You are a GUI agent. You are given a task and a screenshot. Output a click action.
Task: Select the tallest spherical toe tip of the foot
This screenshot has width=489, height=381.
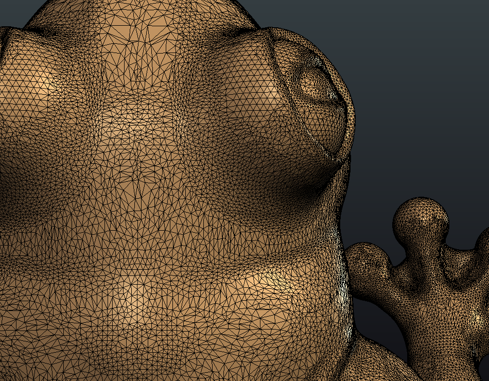pyautogui.click(x=421, y=223)
